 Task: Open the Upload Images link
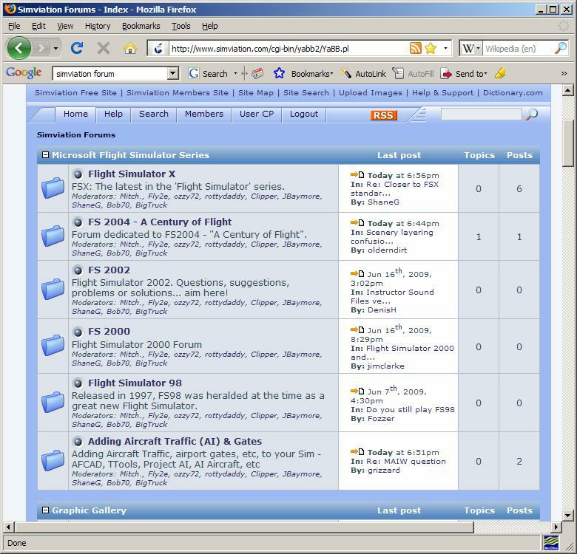371,92
